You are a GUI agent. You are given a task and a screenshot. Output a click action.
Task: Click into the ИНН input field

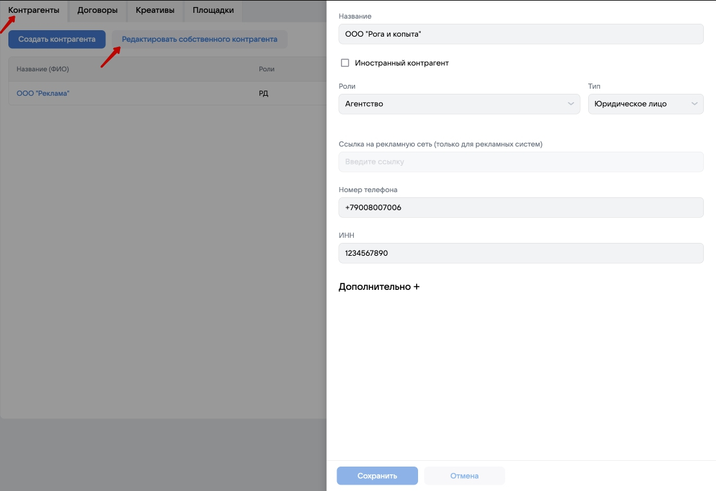(x=521, y=253)
